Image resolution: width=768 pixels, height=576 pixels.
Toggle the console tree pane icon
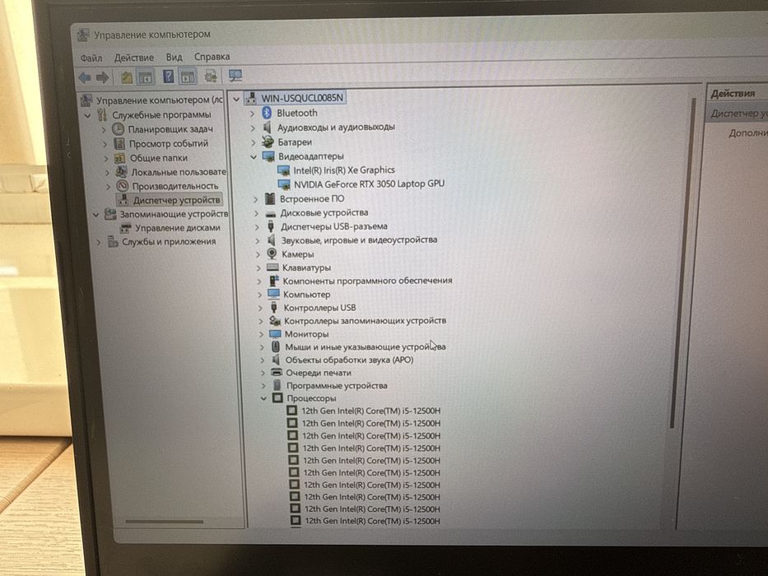pos(146,77)
